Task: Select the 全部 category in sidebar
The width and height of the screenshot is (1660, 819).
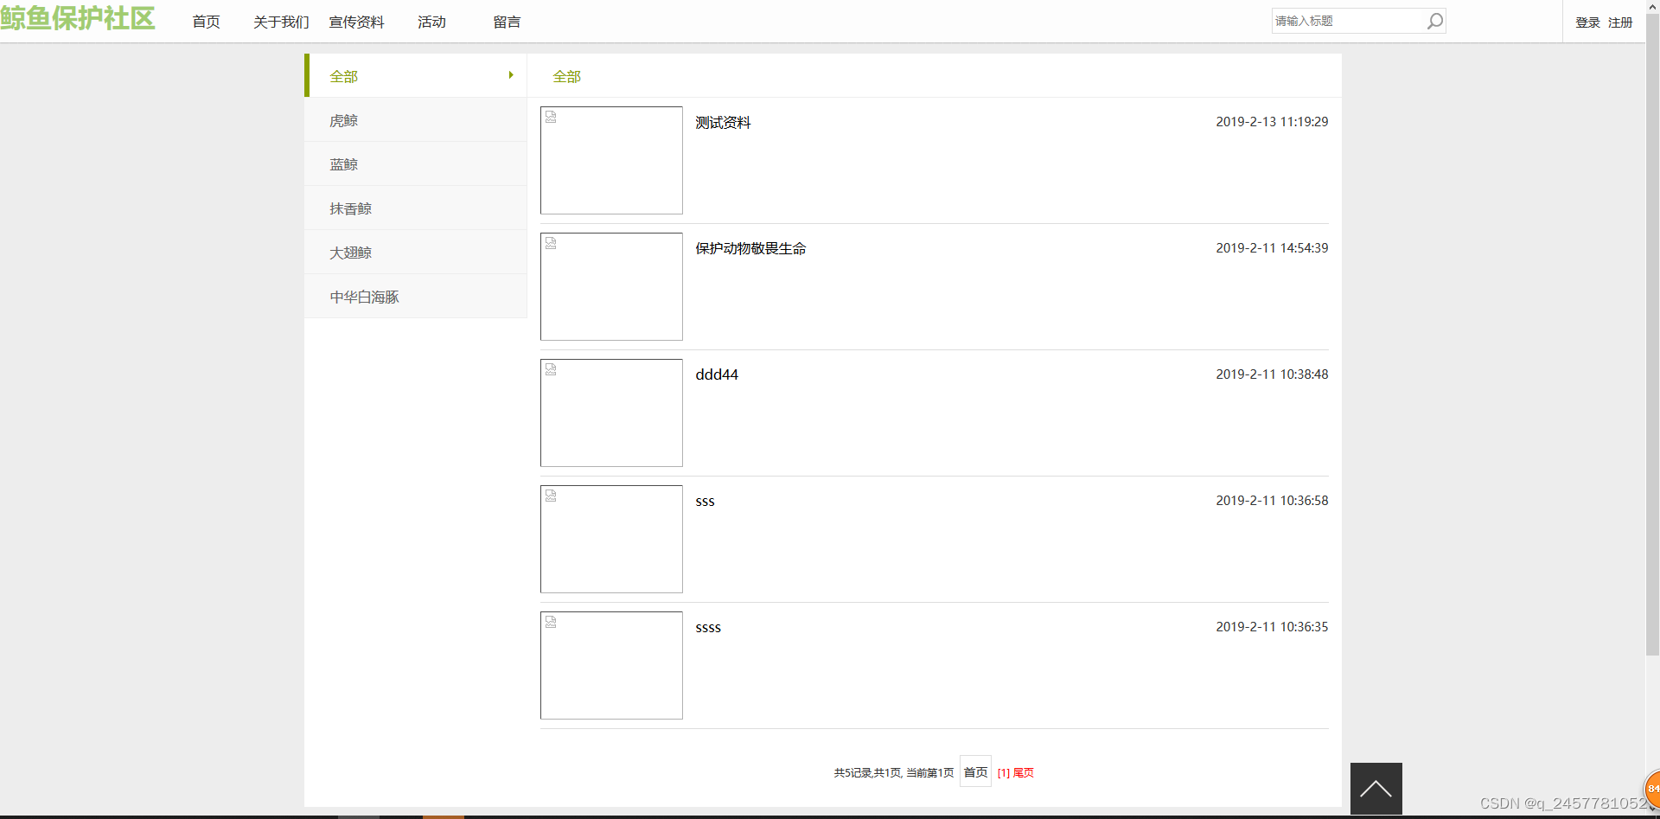Action: coord(415,75)
